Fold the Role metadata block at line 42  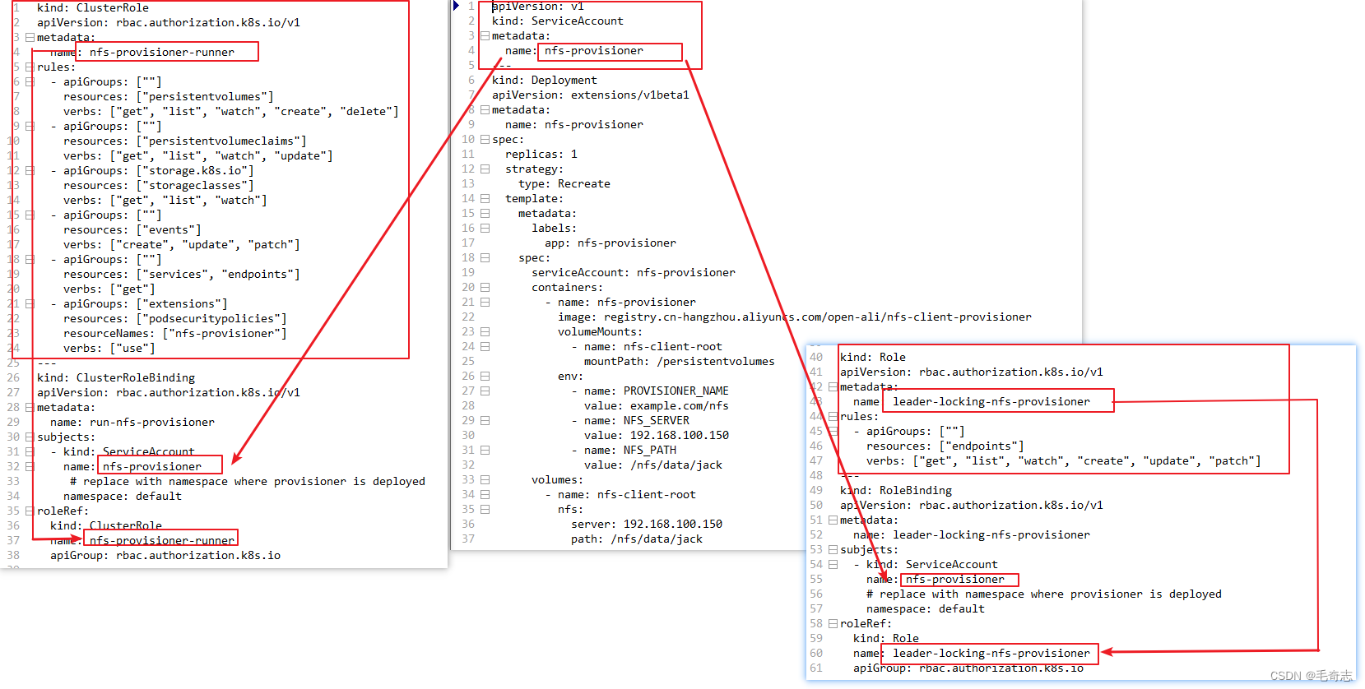tap(833, 386)
